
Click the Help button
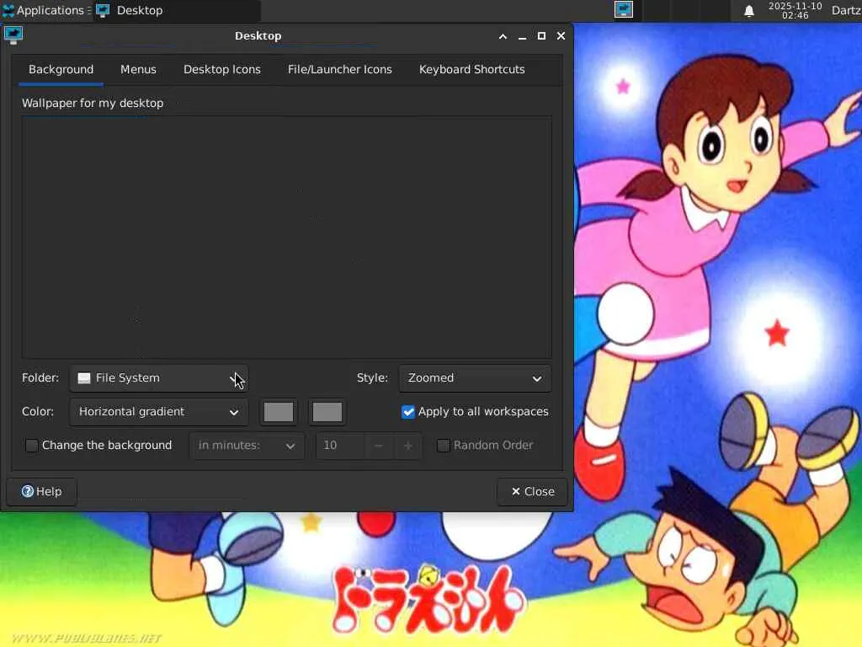[42, 491]
